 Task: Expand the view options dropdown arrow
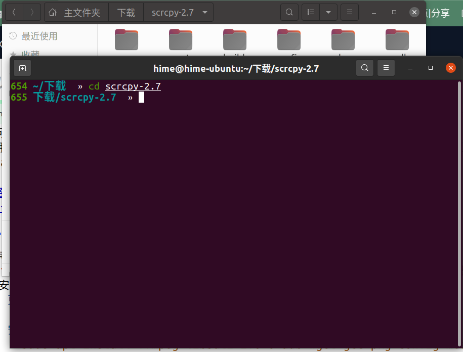328,12
